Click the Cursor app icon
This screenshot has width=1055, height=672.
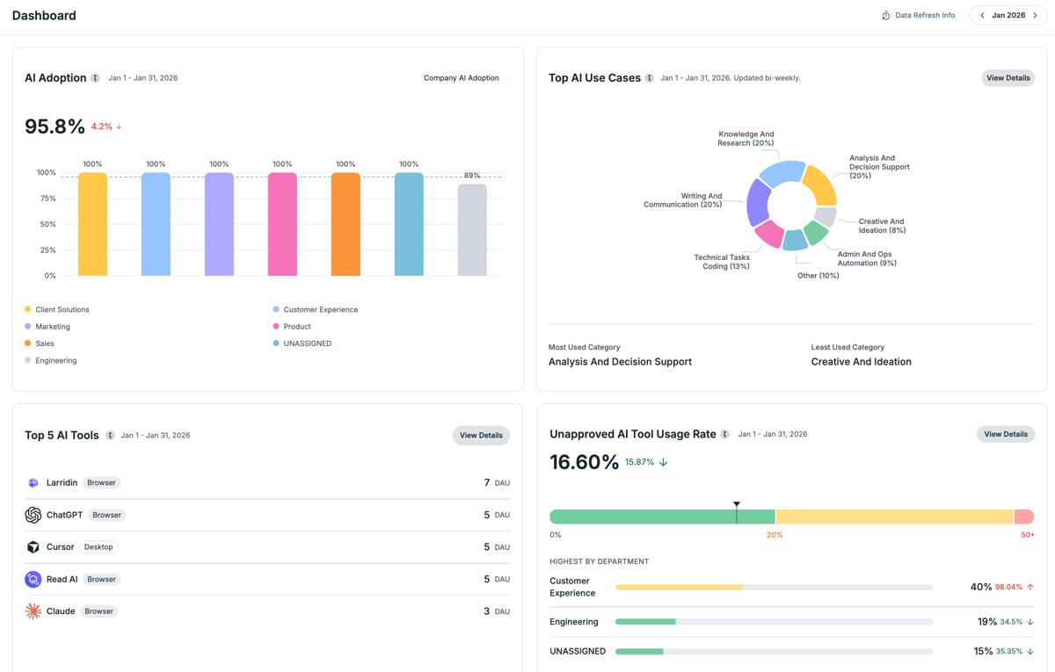click(x=33, y=547)
